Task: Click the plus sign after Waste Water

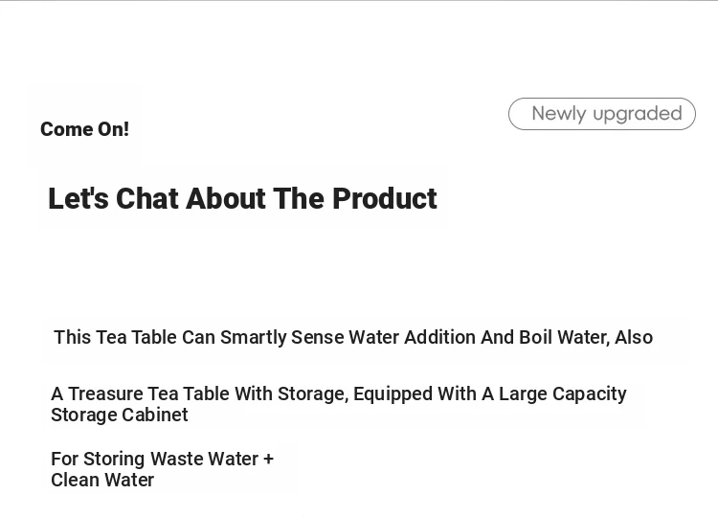Action: tap(268, 459)
